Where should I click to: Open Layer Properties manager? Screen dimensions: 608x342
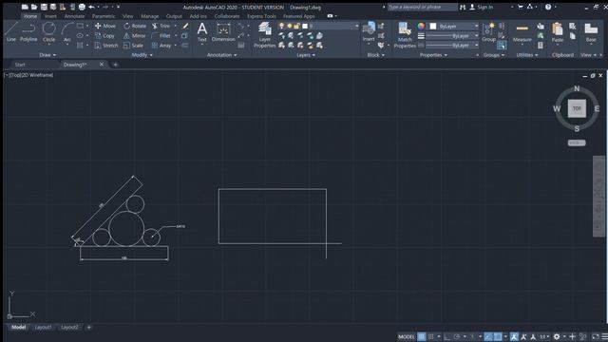pyautogui.click(x=265, y=35)
